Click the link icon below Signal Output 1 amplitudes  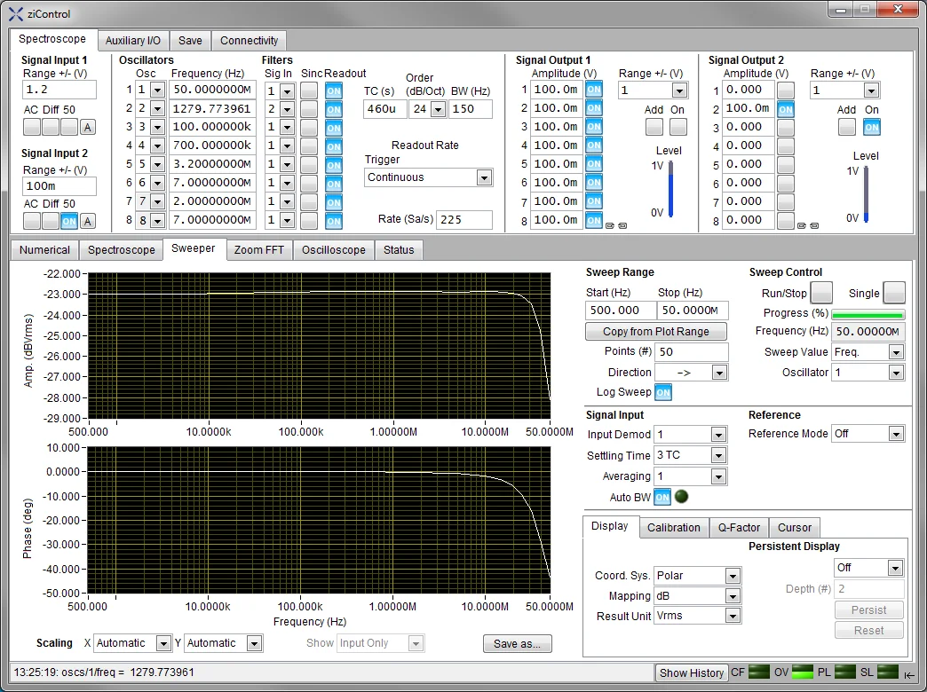click(616, 225)
